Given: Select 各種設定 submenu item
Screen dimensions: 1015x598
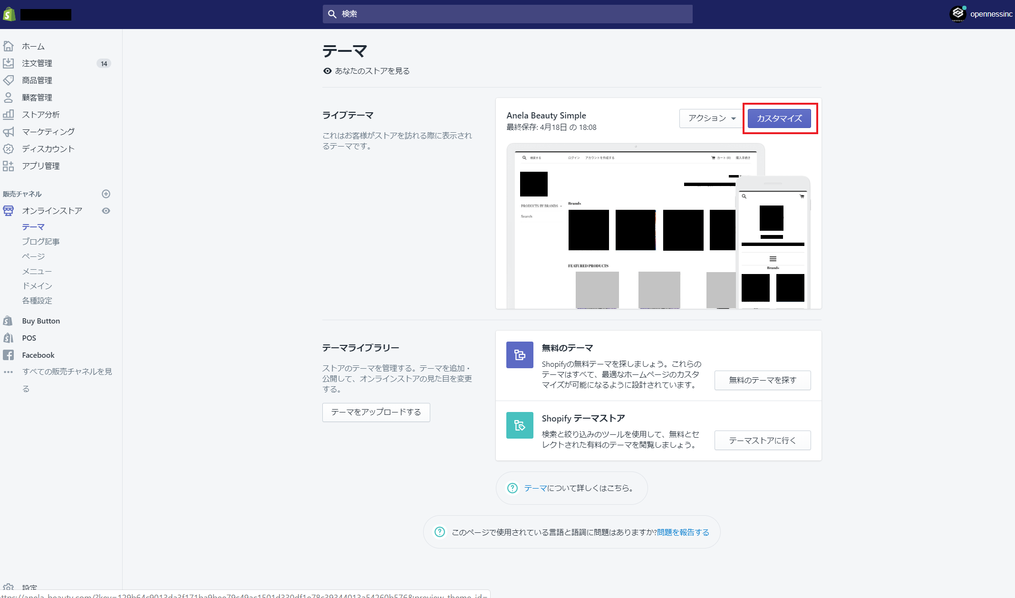Looking at the screenshot, I should click(37, 301).
